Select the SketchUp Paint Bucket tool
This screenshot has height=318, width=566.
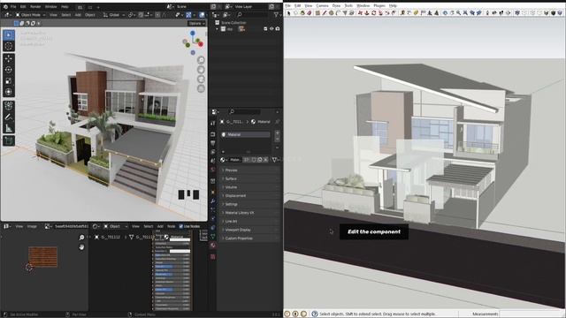point(302,13)
